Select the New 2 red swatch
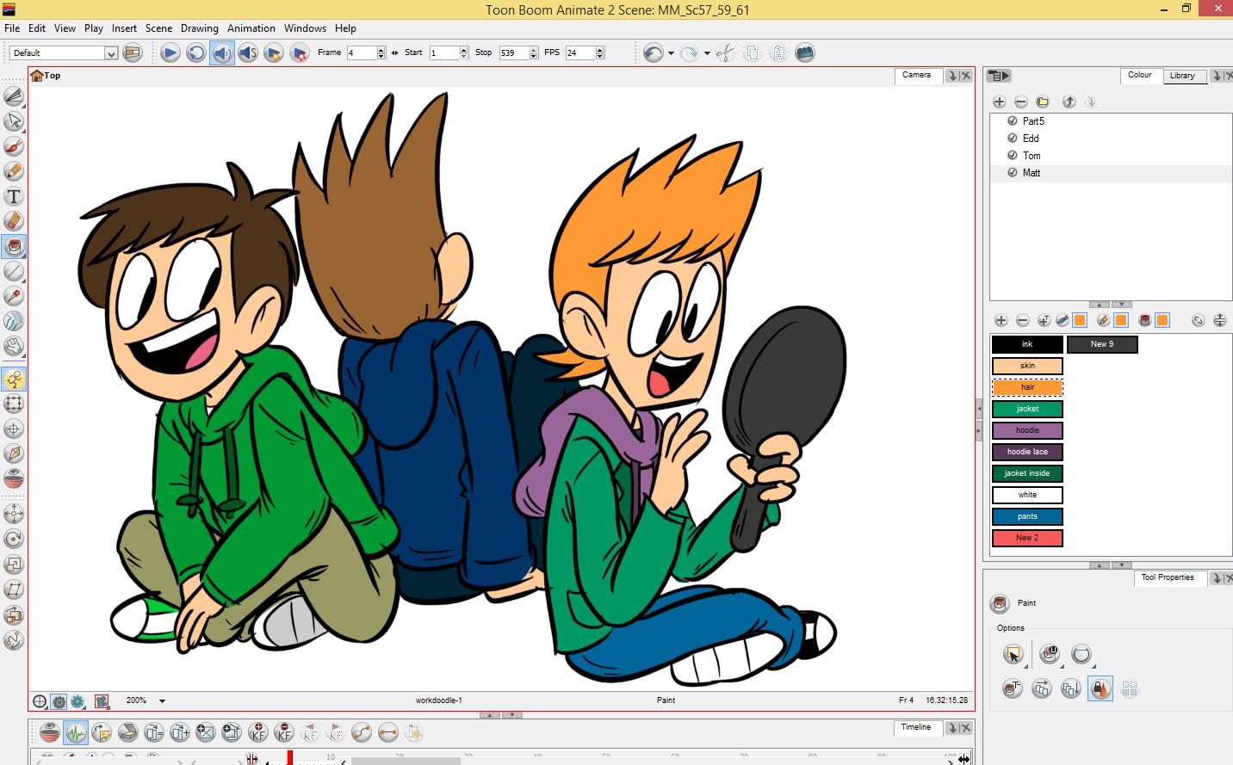 tap(1027, 538)
